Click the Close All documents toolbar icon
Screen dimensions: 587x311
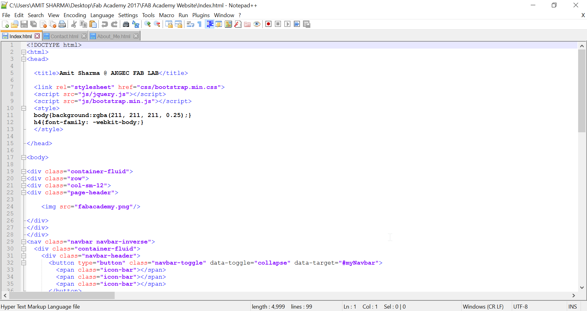[x=53, y=24]
